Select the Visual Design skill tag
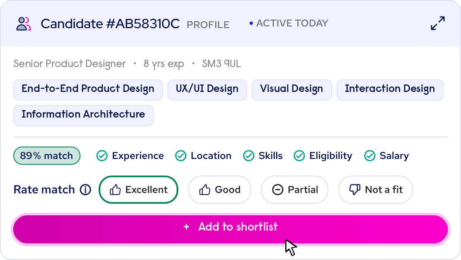Viewport: 461px width, 260px height. point(292,90)
